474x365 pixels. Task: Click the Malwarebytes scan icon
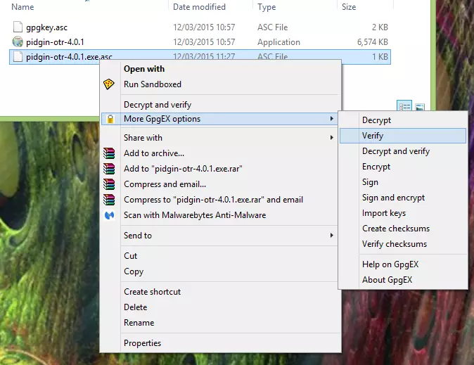(x=108, y=215)
